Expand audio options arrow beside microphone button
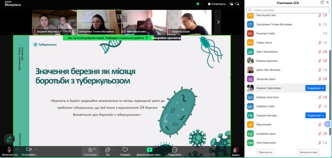 coord(17,149)
